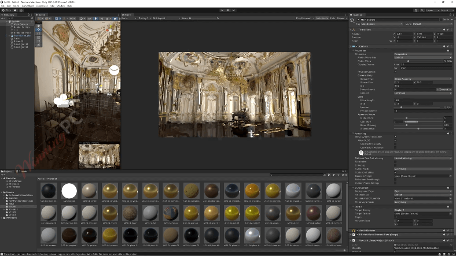The height and width of the screenshot is (256, 456).
Task: Click the constrained proportions Scale link icon
Action: (x=391, y=41)
